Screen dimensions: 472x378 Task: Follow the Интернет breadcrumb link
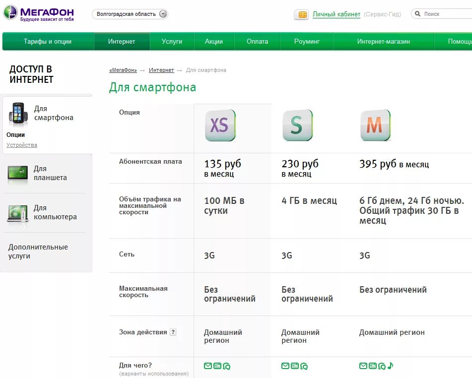coord(161,70)
